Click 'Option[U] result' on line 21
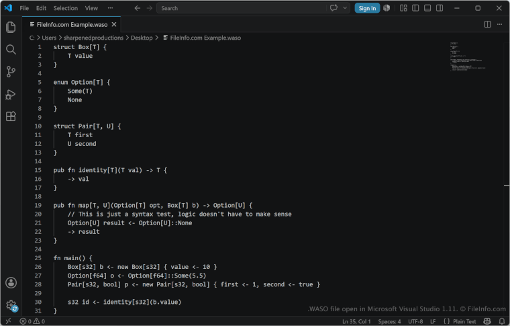The width and height of the screenshot is (510, 326). click(96, 222)
